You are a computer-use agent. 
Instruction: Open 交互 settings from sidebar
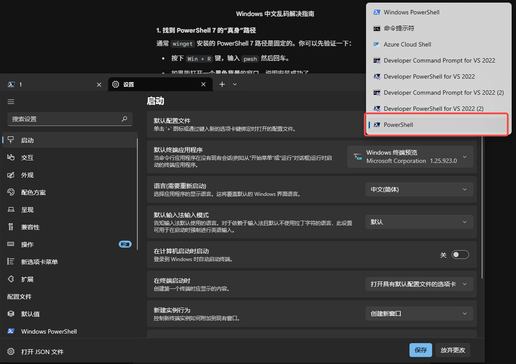tap(27, 157)
